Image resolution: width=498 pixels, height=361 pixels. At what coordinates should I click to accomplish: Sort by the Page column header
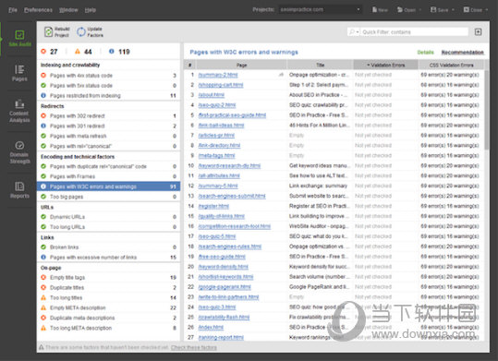[241, 65]
